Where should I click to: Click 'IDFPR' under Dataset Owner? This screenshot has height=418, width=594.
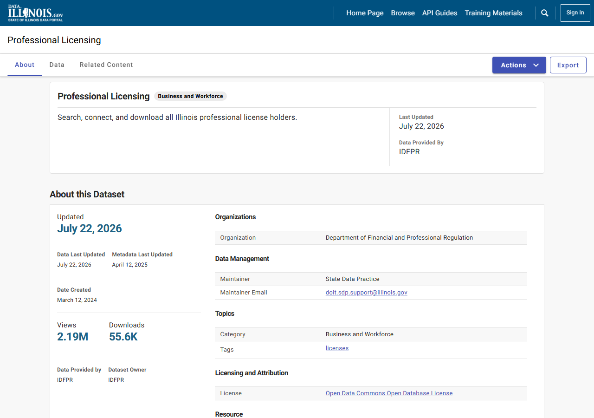116,380
